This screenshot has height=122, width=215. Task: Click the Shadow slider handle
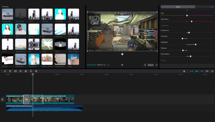tap(183, 50)
